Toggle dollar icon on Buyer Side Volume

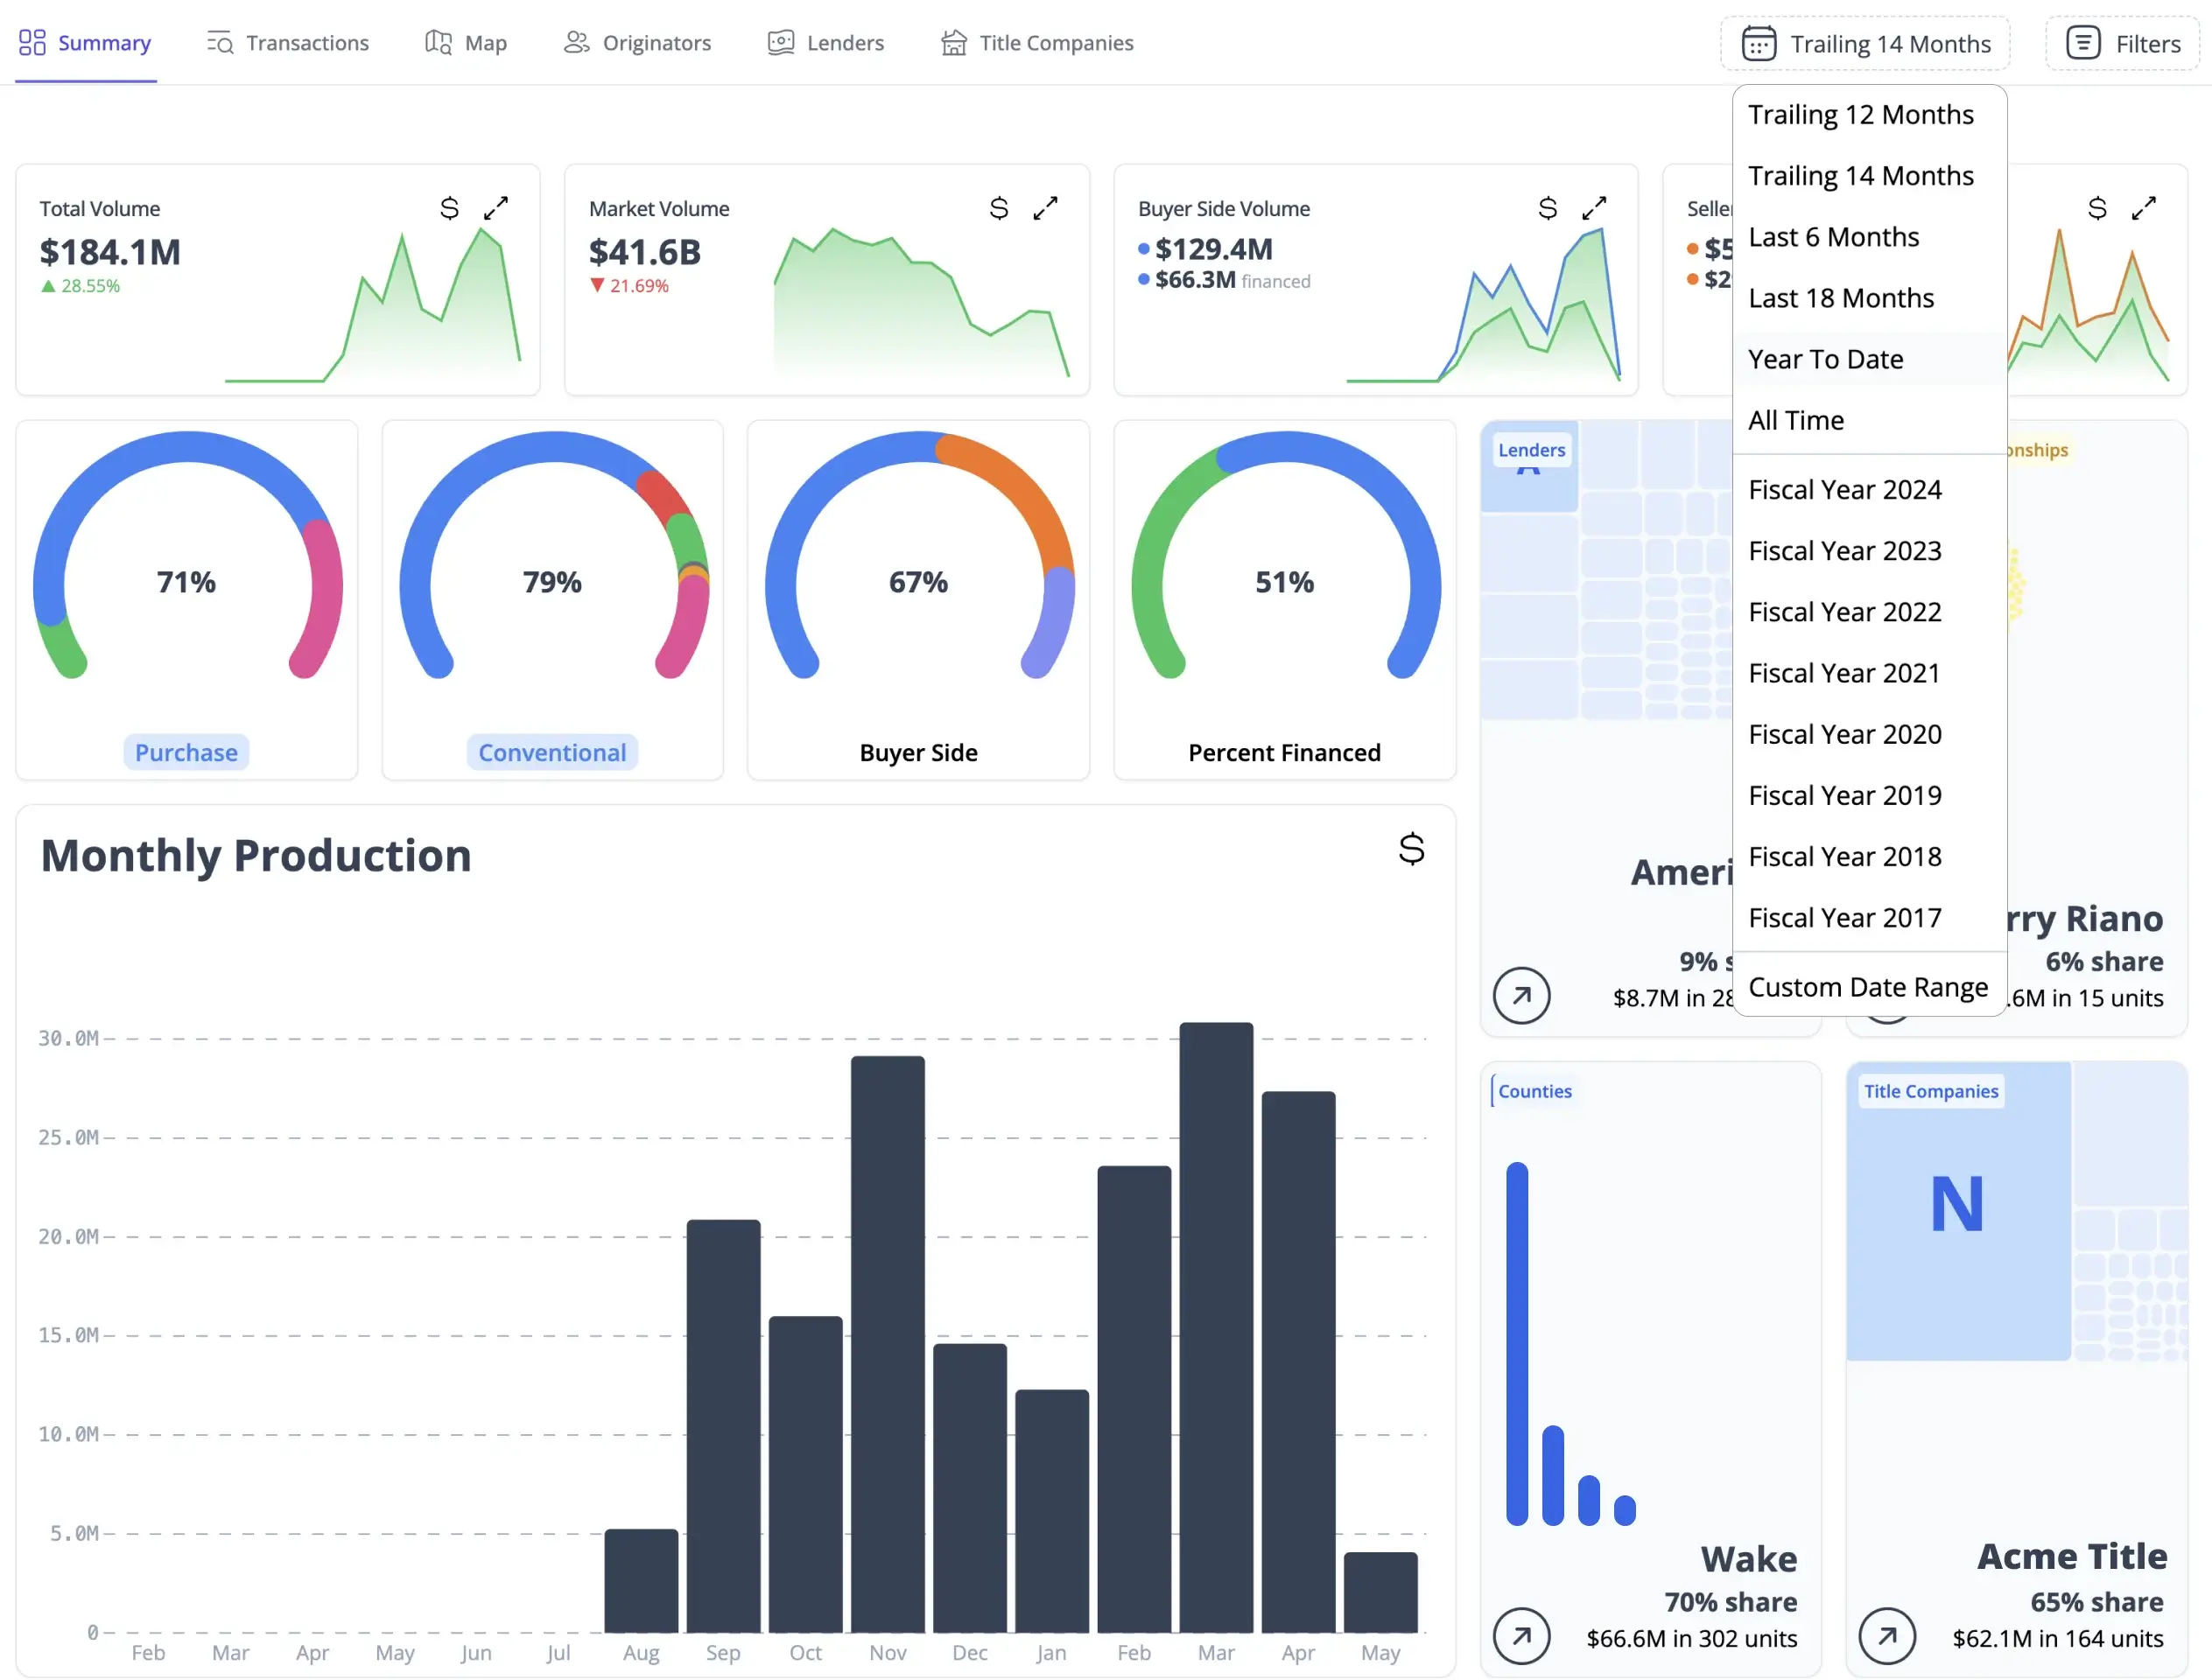(1548, 208)
